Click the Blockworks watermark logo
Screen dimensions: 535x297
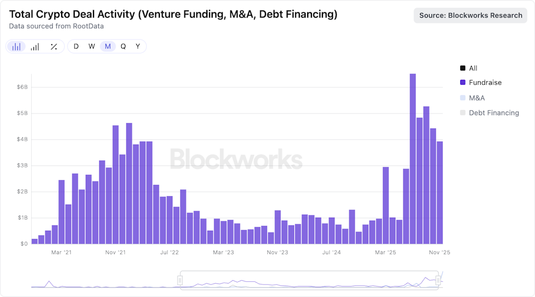coord(236,159)
